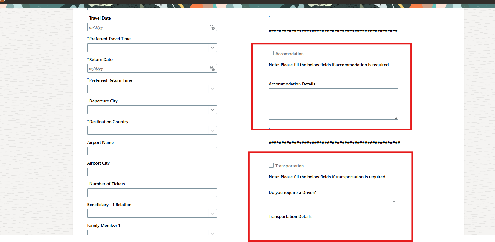Click the 'Number of Tickets' label
This screenshot has width=495, height=242.
pyautogui.click(x=107, y=184)
